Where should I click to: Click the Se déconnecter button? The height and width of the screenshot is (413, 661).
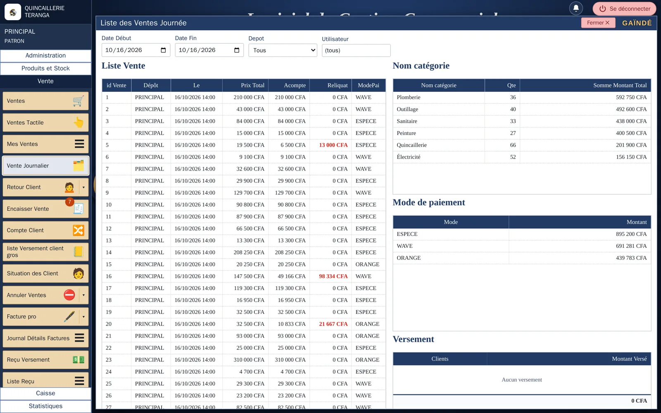(624, 9)
